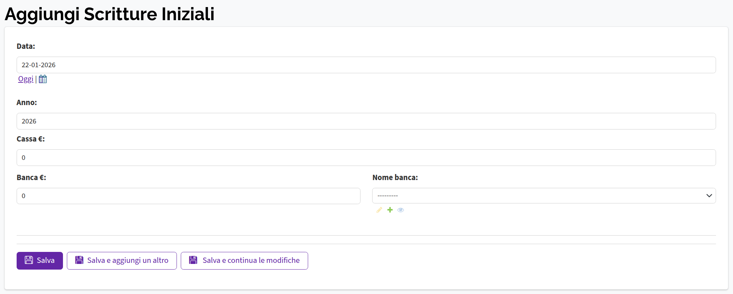Click the chevron arrow of Nome banca select
Screen dimensions: 733x294
coord(709,196)
